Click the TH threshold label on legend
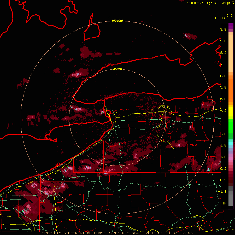This screenshot has width=235, height=235. pos(224,203)
